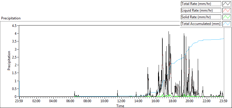Click the 4.5 value on the Y axis

click(x=14, y=25)
